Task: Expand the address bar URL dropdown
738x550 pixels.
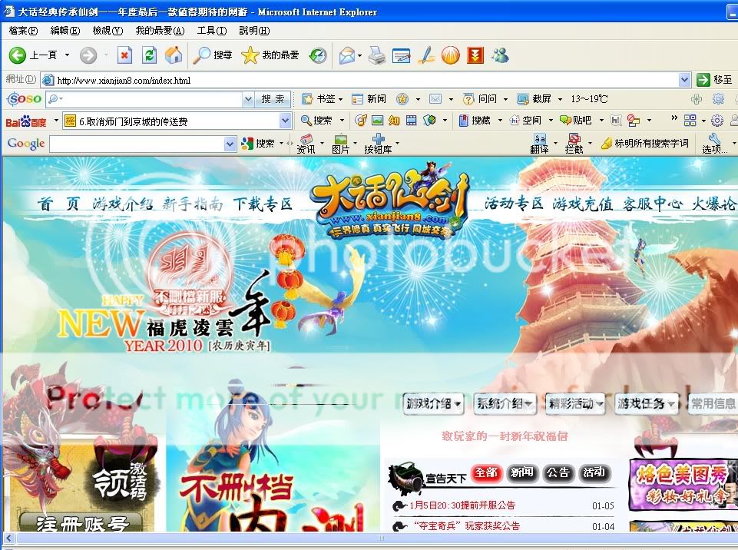Action: point(685,80)
